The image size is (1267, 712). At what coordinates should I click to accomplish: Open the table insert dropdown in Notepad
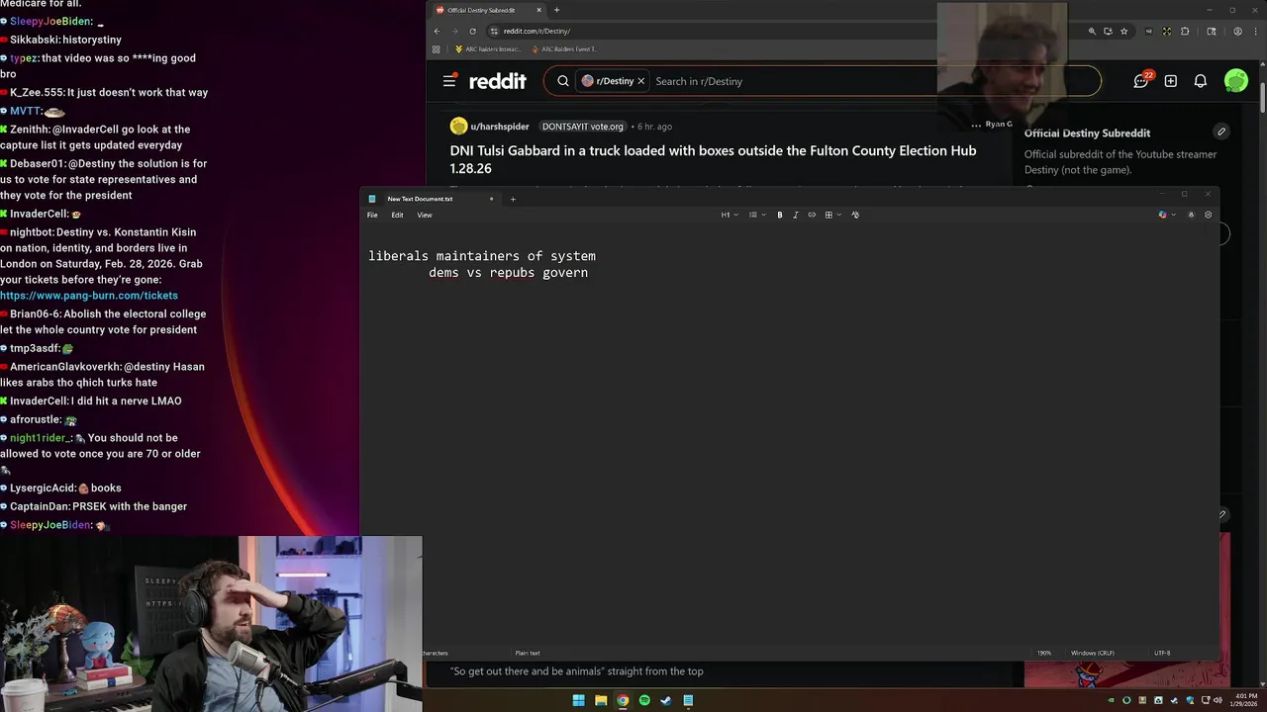831,215
